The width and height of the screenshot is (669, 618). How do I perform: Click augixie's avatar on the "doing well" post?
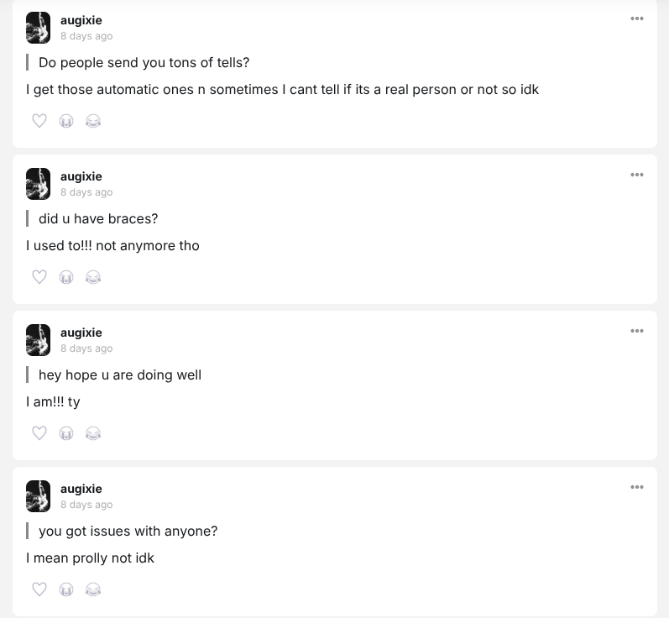pos(39,340)
